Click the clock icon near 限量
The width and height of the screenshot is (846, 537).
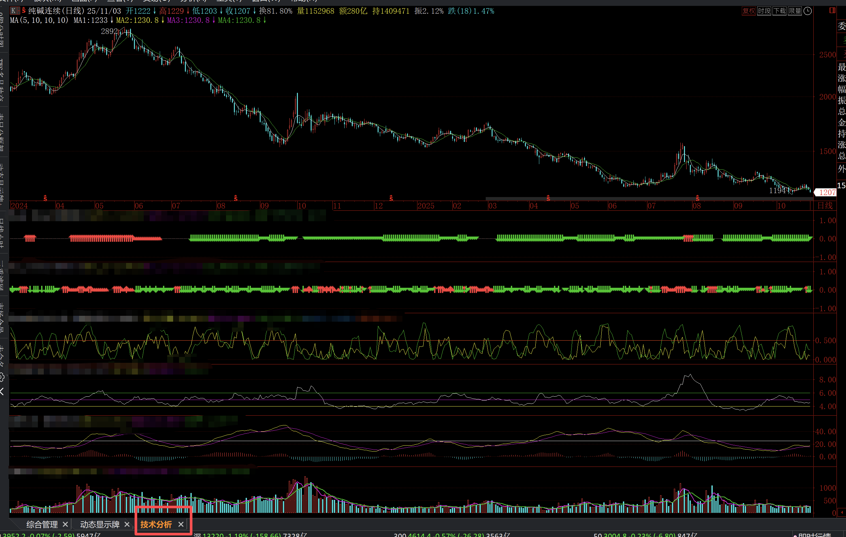click(x=808, y=11)
